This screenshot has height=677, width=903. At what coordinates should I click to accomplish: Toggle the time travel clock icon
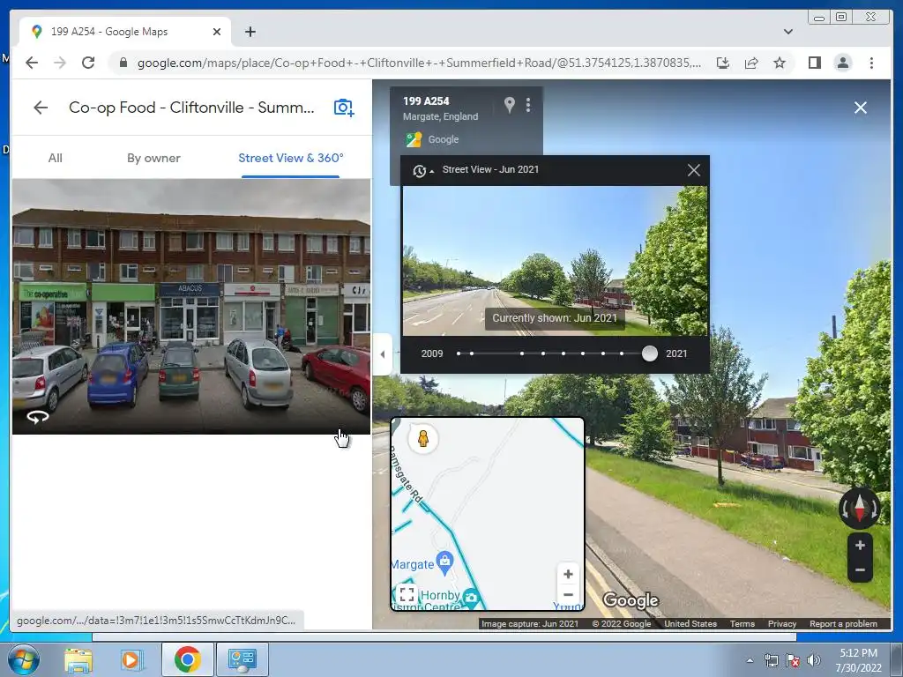420,170
